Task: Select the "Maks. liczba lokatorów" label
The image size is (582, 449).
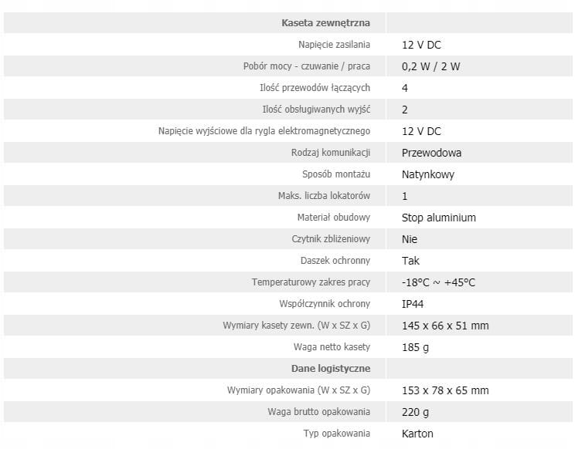Action: (x=324, y=196)
